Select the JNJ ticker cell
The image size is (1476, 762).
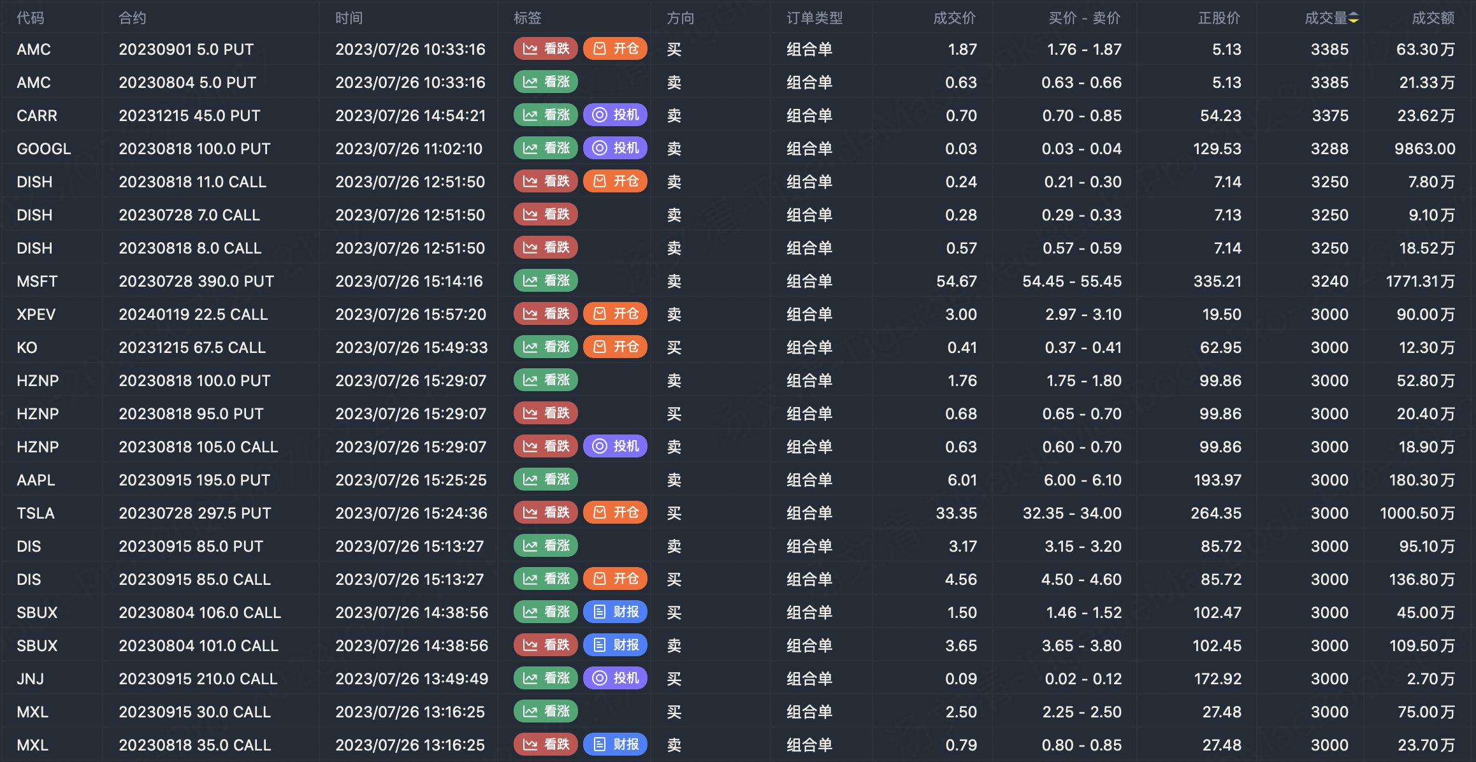point(31,679)
